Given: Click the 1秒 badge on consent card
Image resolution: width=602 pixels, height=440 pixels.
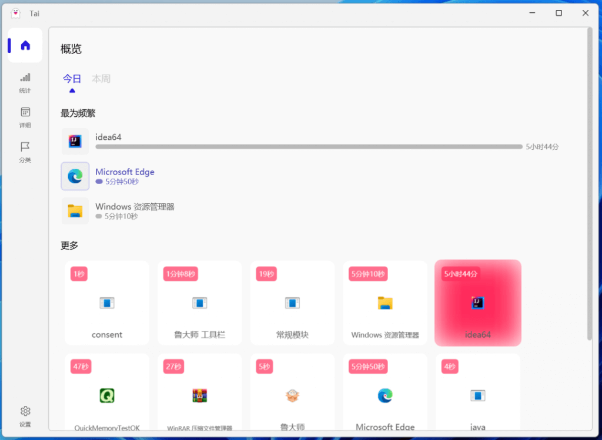Looking at the screenshot, I should click(79, 274).
